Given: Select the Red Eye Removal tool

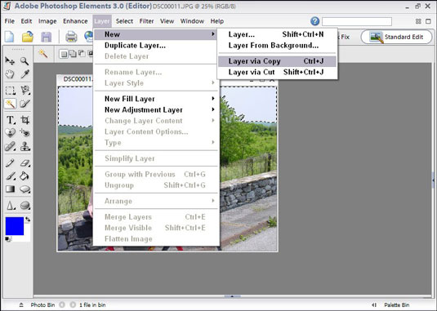Looking at the screenshot, I should coord(25,133).
